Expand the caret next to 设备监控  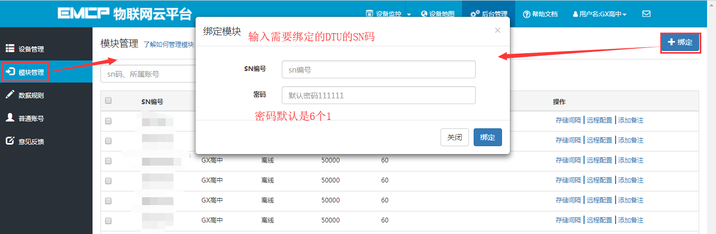point(409,14)
